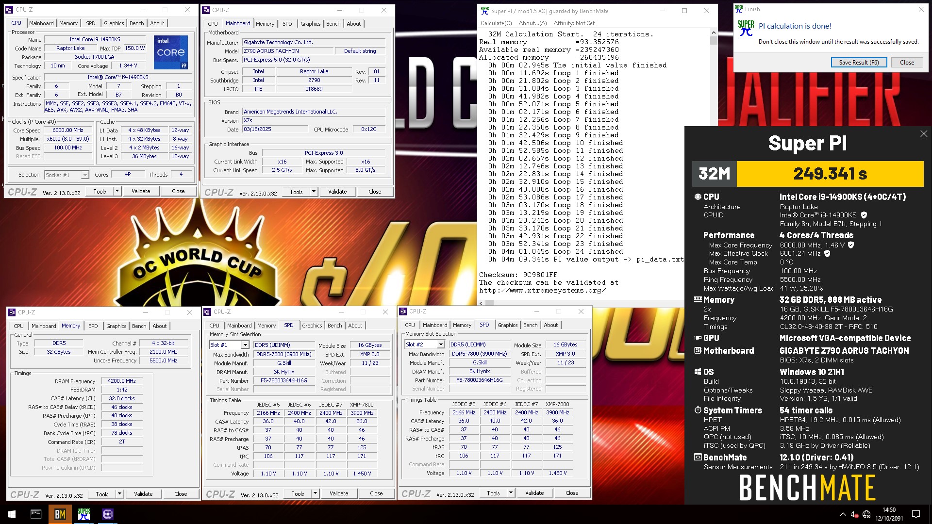Click verified shield beside CPUID value
The image size is (932, 524).
pyautogui.click(x=864, y=215)
